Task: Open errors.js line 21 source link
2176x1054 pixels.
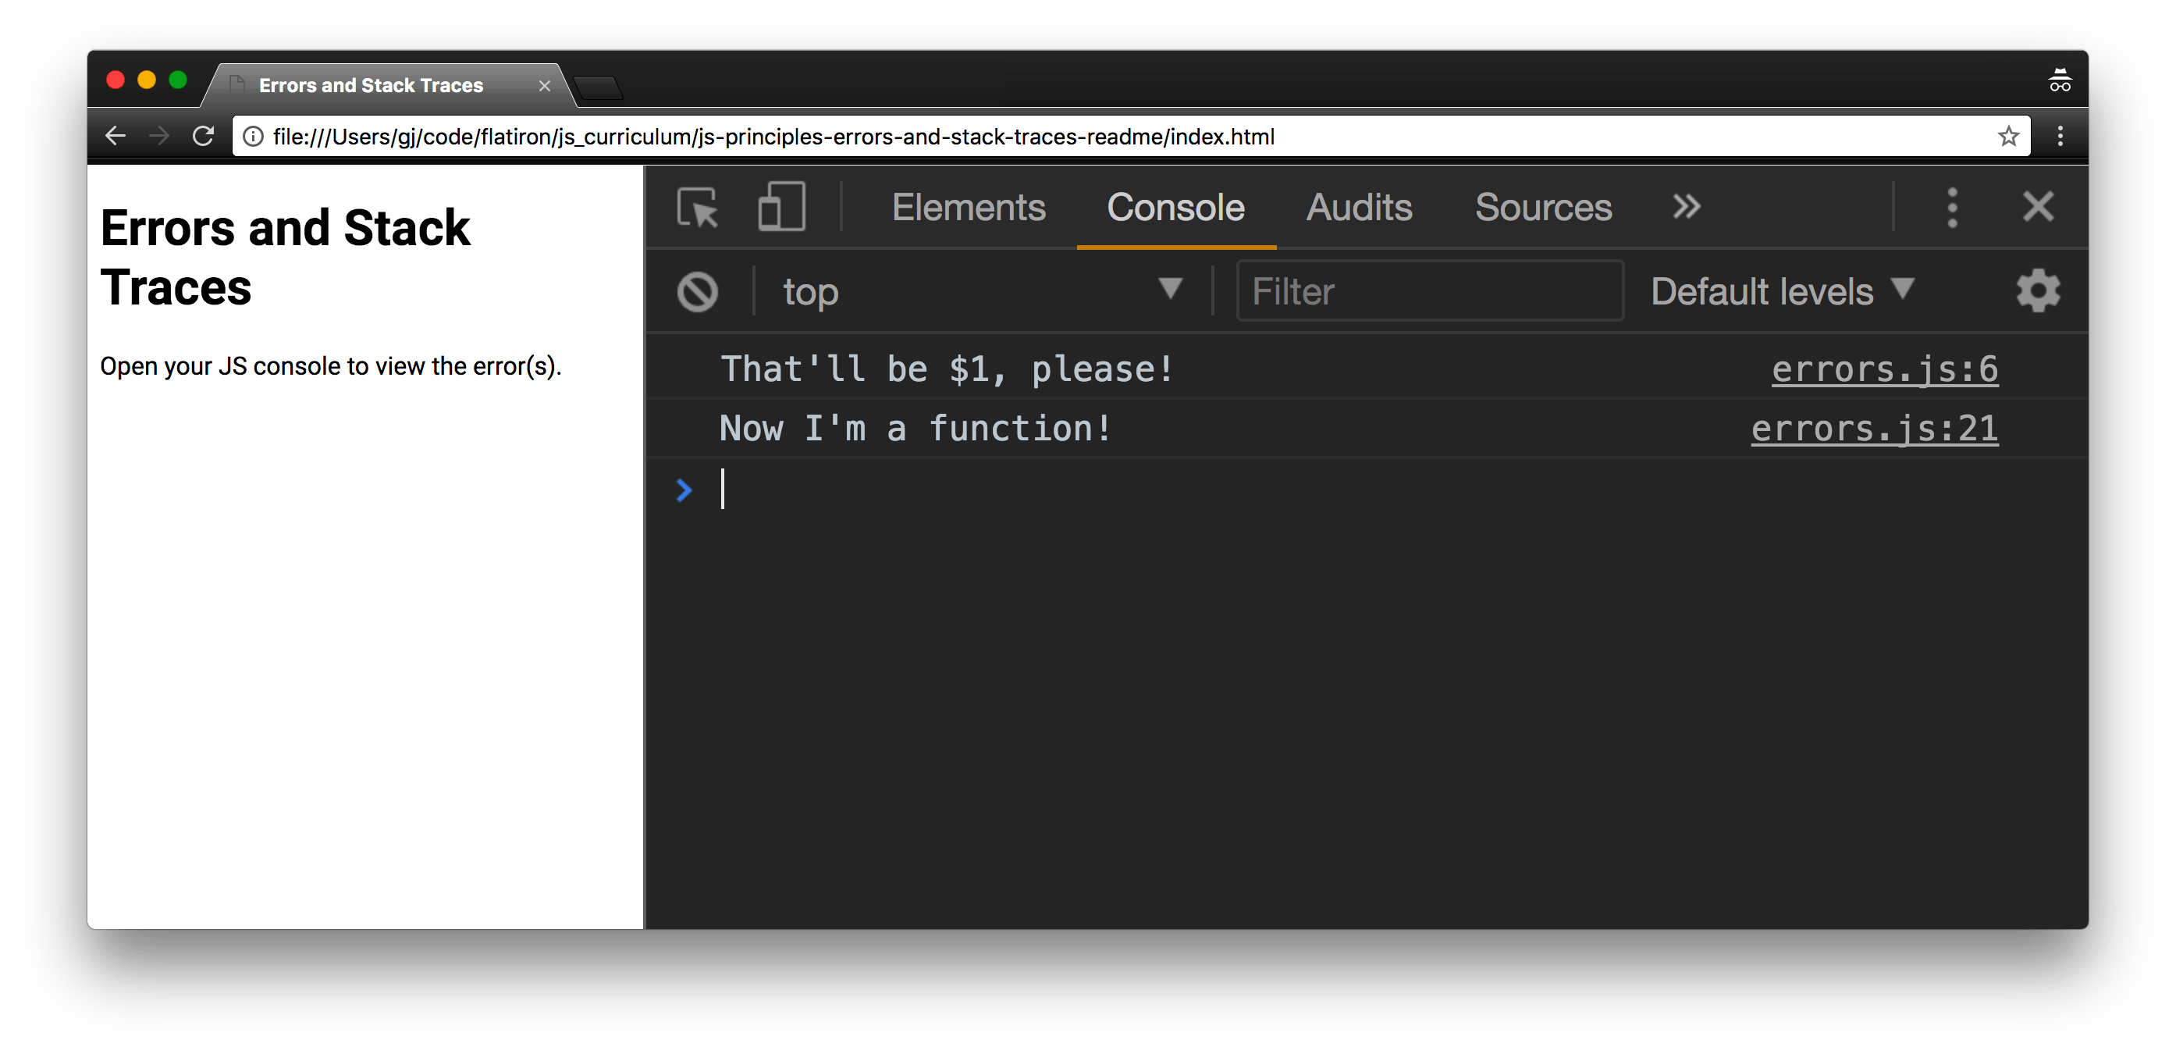Action: coord(1874,429)
